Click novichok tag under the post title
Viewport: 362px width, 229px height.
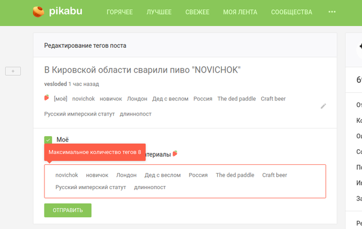tap(84, 99)
